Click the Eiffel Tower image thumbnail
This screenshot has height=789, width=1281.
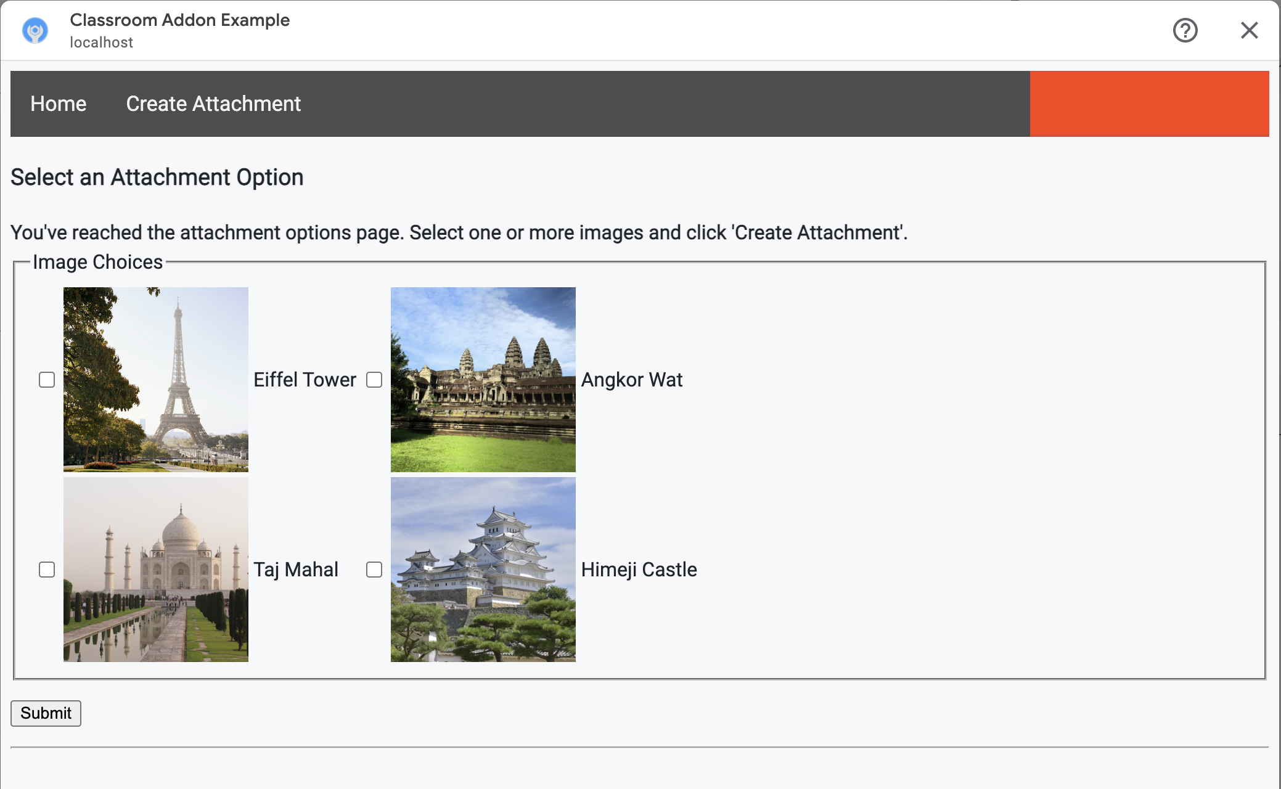point(155,379)
